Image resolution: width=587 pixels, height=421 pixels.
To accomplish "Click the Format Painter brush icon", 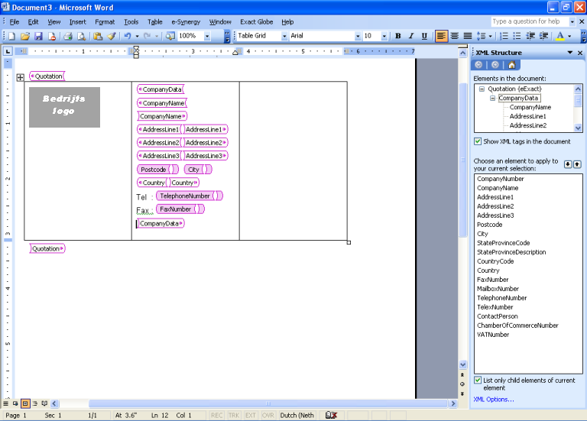I will 111,36.
